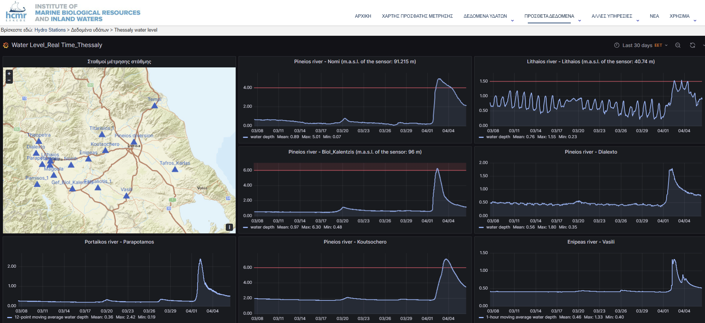705x323 pixels.
Task: Open the ΑΡΧΙΚΗ menu item
Action: [x=363, y=16]
